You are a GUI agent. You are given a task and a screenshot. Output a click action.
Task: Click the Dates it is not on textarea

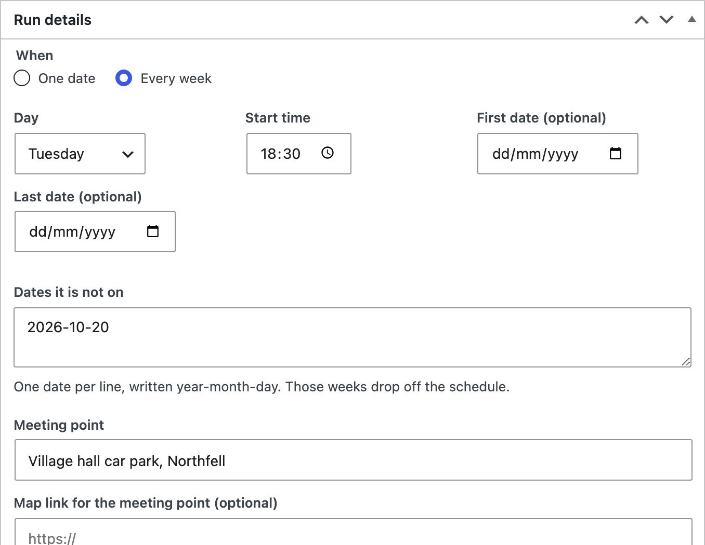[352, 337]
